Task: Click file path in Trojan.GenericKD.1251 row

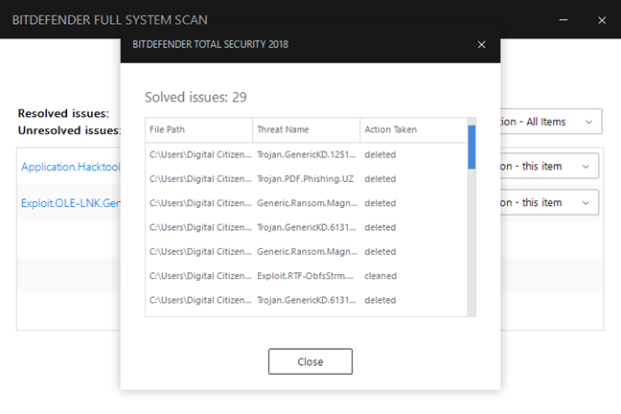Action: coord(200,154)
